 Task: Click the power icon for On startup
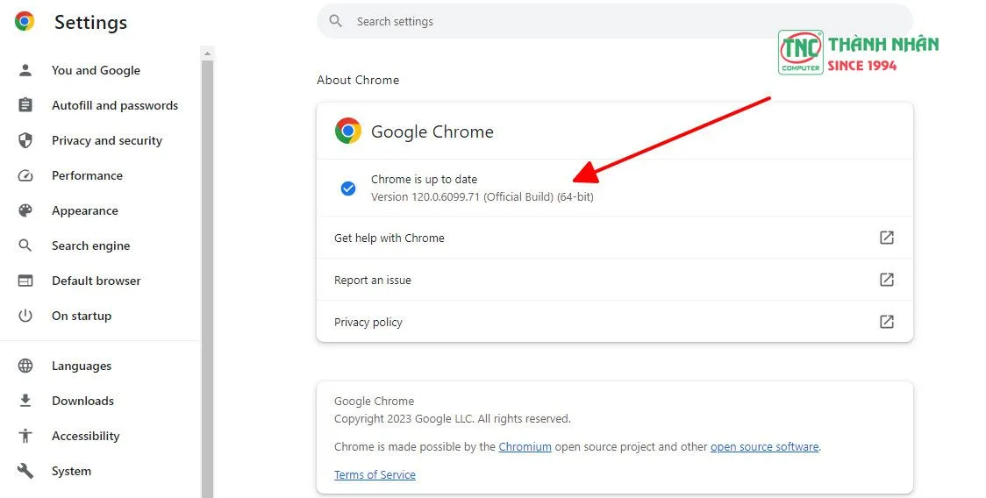[x=25, y=316]
